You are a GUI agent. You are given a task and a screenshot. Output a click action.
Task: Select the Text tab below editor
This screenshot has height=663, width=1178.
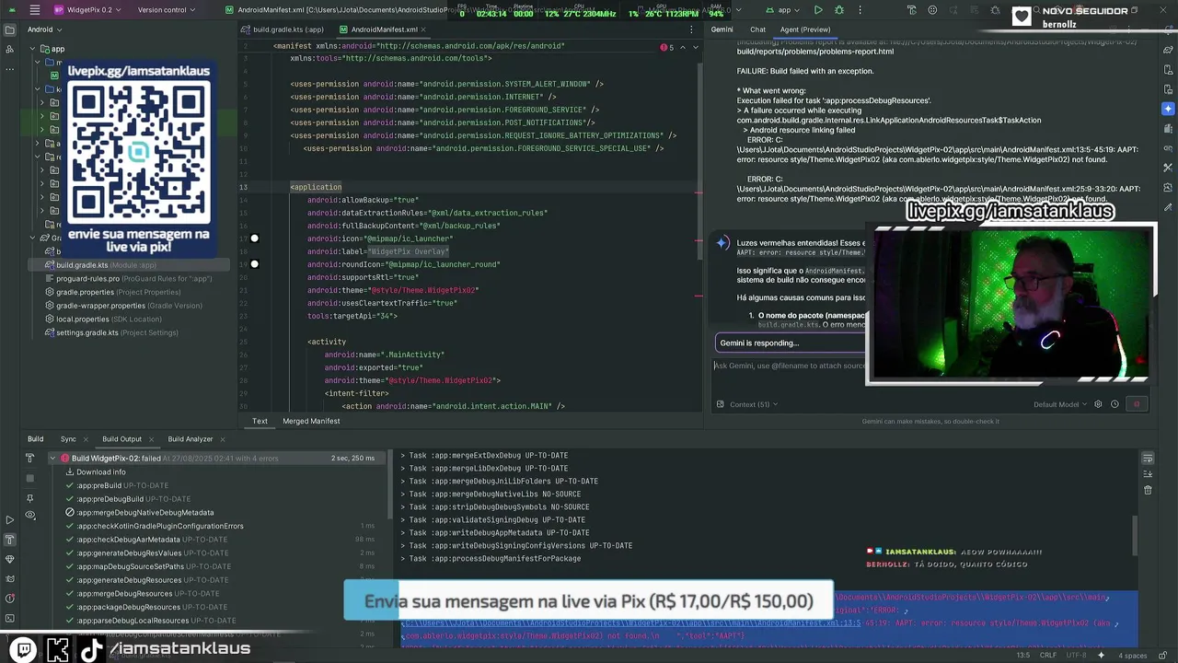[260, 421]
